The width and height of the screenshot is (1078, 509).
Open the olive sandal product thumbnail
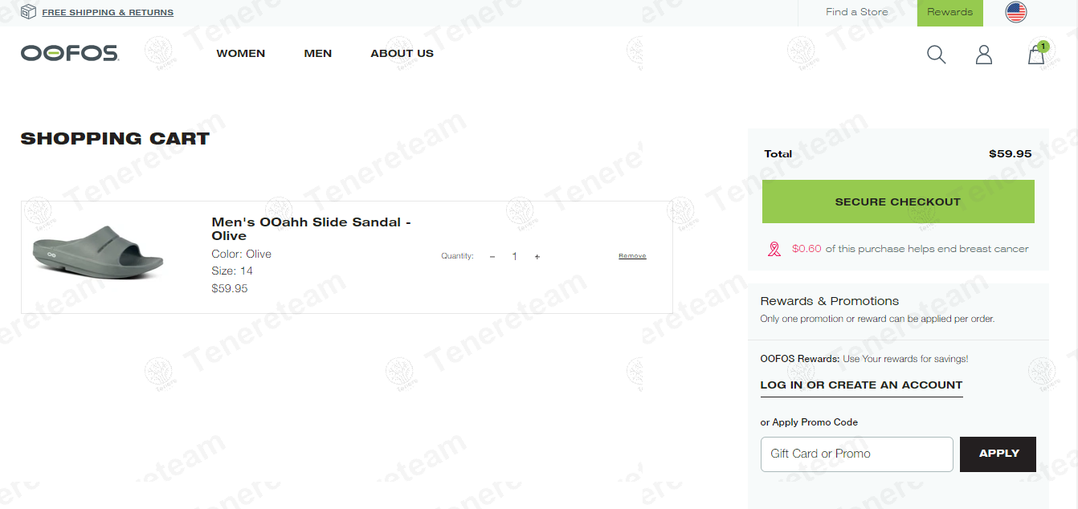(98, 257)
